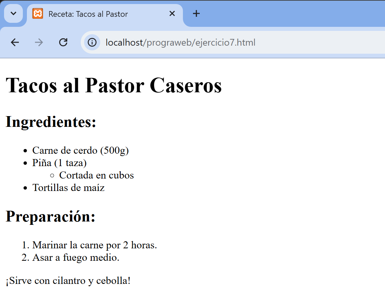The image size is (385, 299).
Task: Click step Asar a fuego medio
Action: 76,258
